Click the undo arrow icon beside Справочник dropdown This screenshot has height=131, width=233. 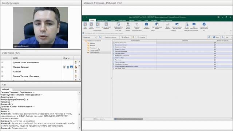click(99, 37)
